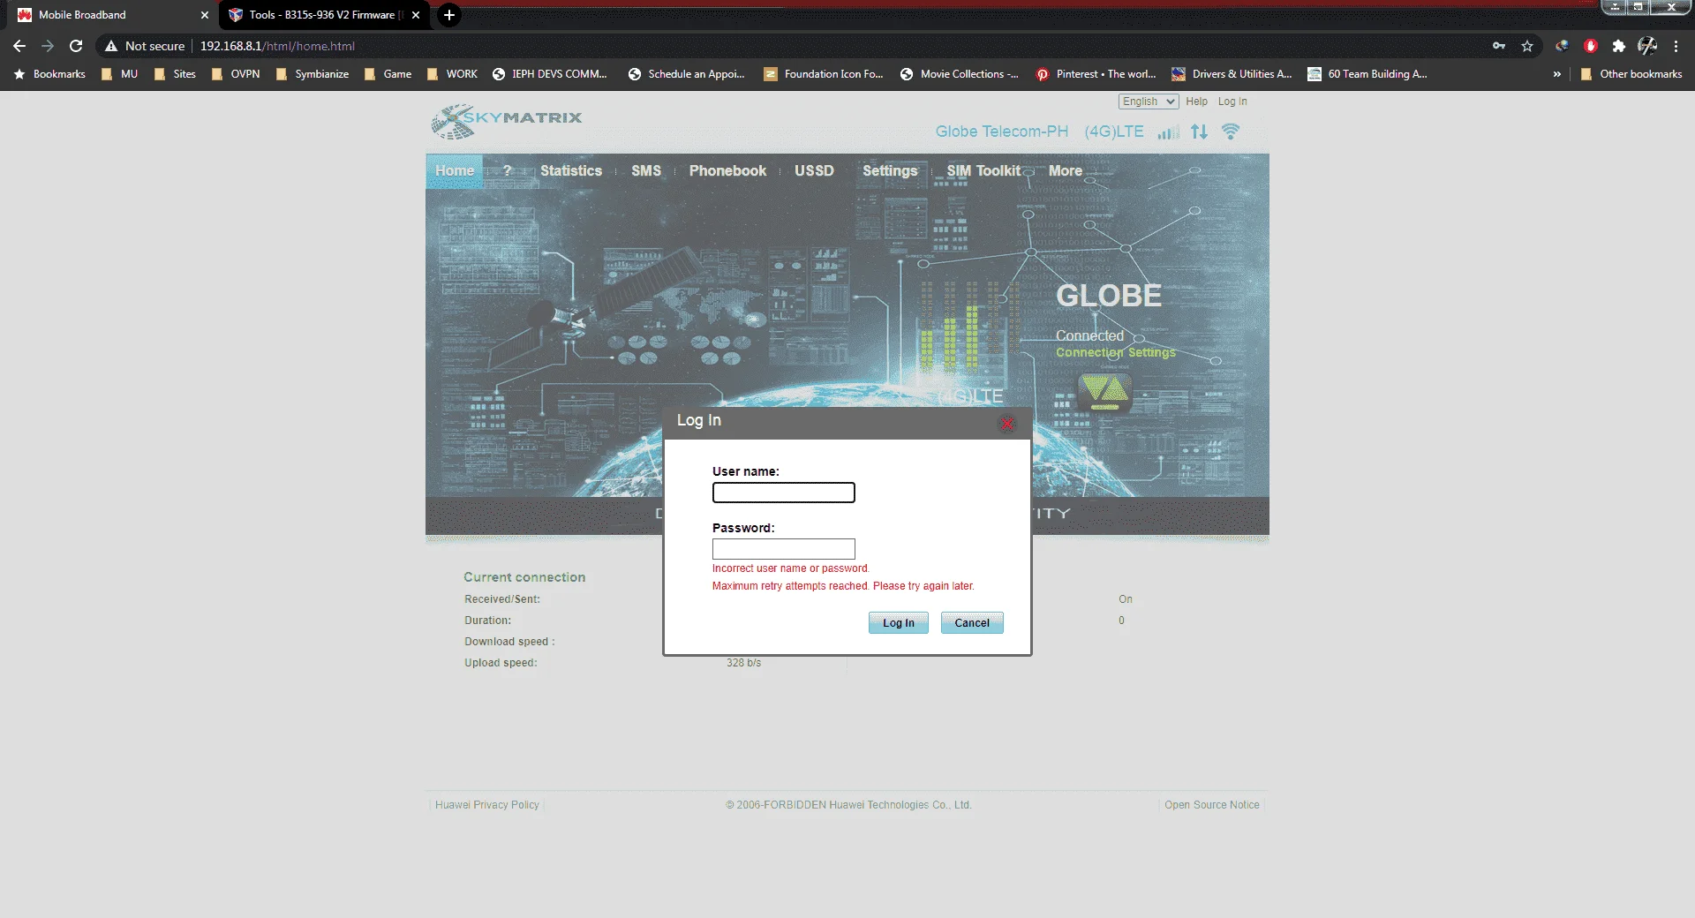Open Other bookmarks folder

pyautogui.click(x=1631, y=74)
